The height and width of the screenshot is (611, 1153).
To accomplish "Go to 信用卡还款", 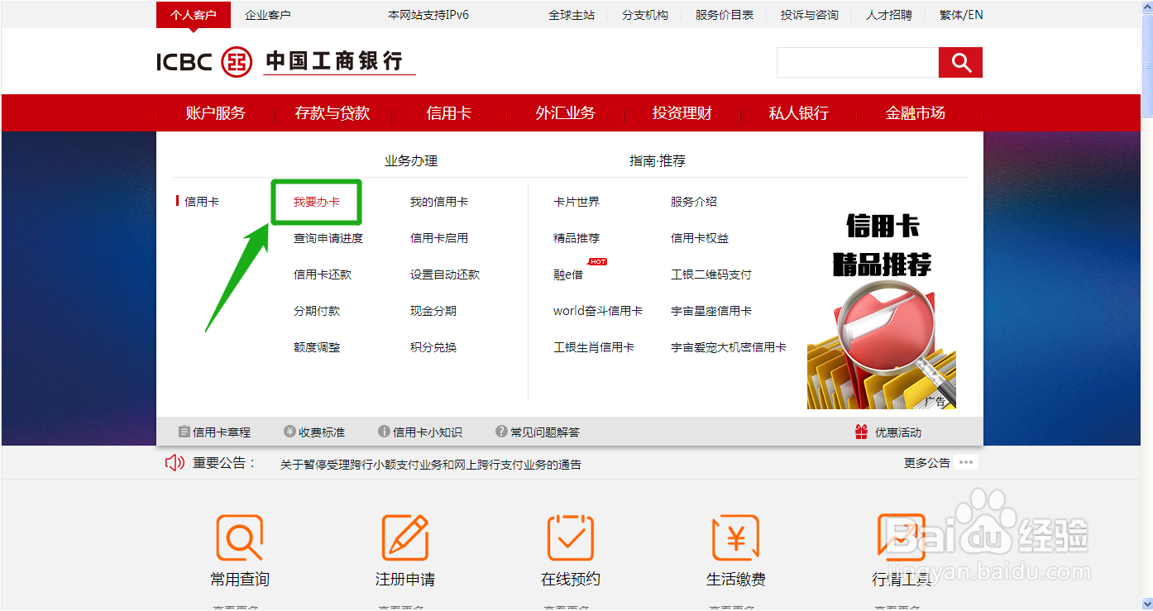I will (323, 274).
